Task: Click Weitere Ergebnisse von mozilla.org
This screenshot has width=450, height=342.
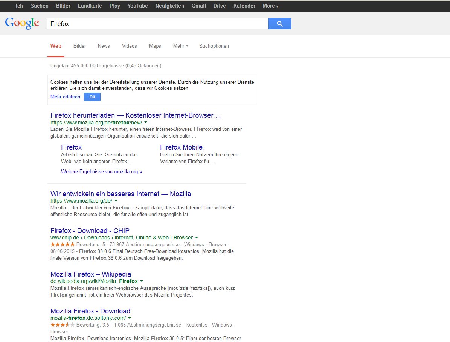Action: click(x=101, y=172)
